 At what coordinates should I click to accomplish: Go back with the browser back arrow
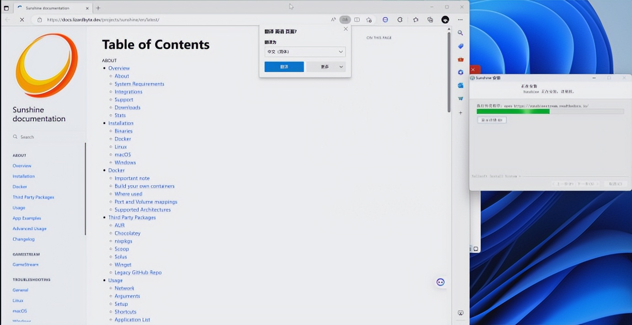tap(7, 20)
